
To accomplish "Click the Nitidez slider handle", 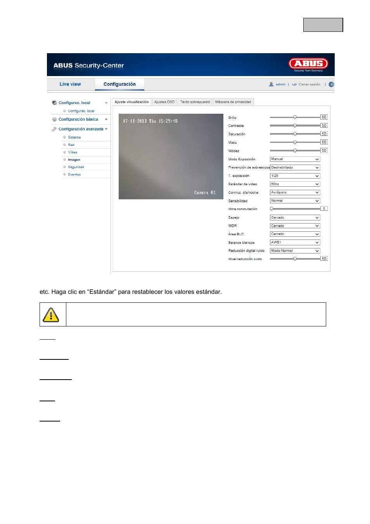I will pos(295,151).
